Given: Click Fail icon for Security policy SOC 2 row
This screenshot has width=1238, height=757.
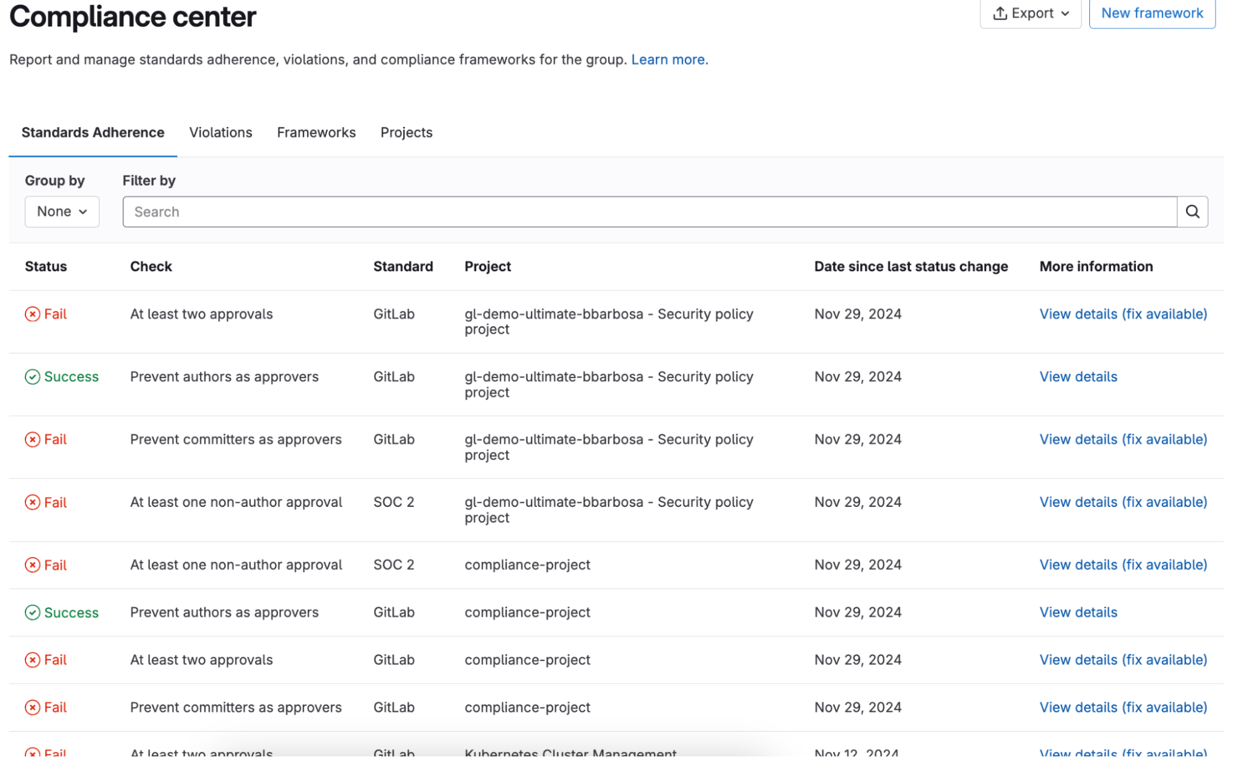Looking at the screenshot, I should click(32, 503).
